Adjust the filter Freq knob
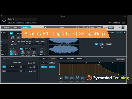 point(23,52)
